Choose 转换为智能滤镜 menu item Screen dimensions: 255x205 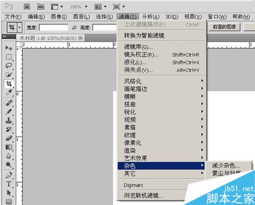coord(162,36)
